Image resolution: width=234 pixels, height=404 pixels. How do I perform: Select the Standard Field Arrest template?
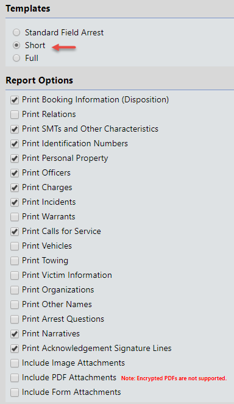pos(16,32)
